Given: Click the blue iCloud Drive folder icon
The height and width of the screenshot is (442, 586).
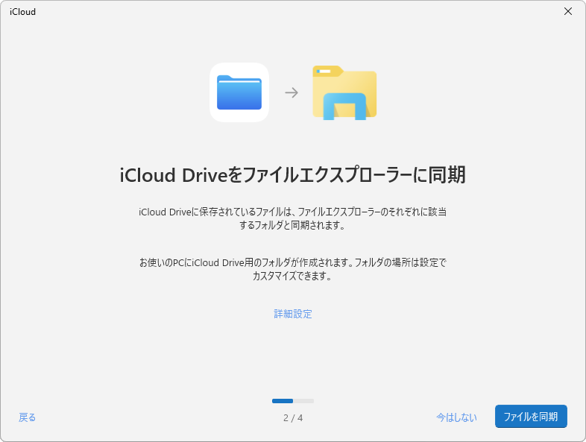Looking at the screenshot, I should [x=239, y=92].
